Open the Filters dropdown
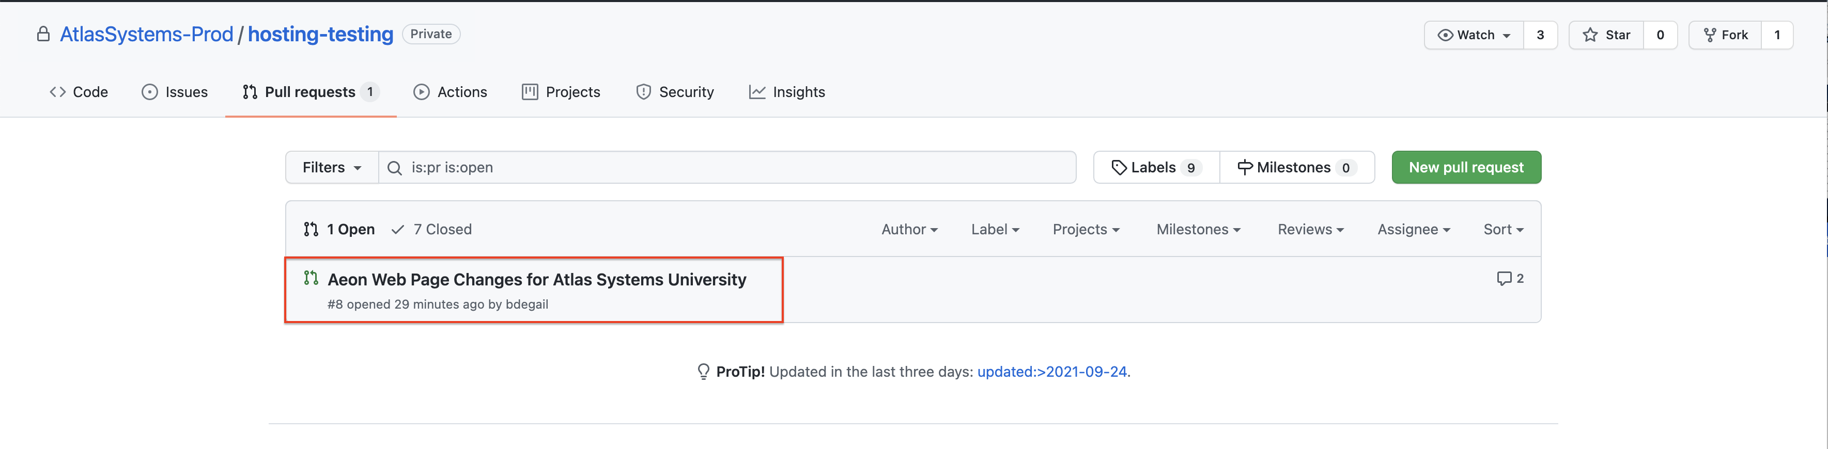The width and height of the screenshot is (1828, 449). point(331,167)
